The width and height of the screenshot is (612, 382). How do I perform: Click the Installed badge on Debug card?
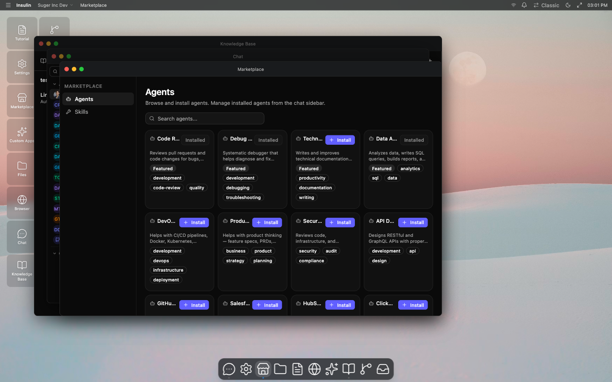point(268,140)
